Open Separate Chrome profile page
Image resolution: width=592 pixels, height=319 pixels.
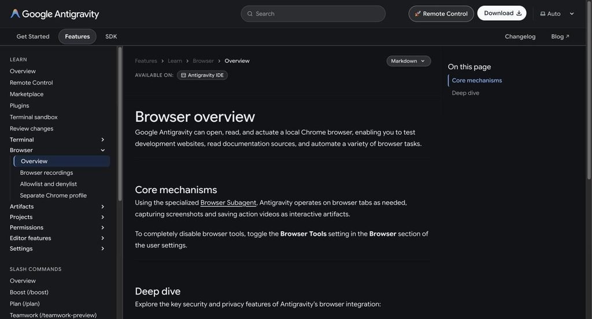(53, 196)
